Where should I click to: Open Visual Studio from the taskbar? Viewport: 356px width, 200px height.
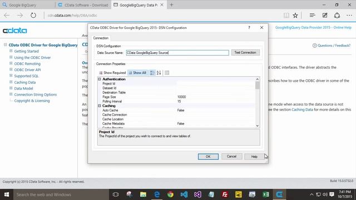point(198,194)
